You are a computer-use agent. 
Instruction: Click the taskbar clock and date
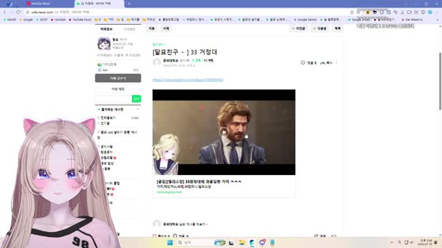(425, 242)
